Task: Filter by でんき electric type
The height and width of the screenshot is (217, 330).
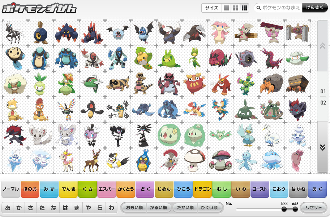Action: [68, 189]
